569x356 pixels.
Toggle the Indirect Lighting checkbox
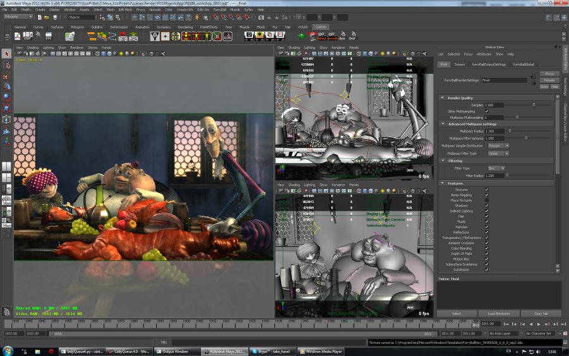(487, 211)
